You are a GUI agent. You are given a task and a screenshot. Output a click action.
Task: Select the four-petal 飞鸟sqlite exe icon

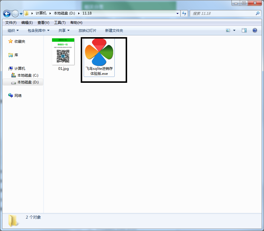coord(99,52)
